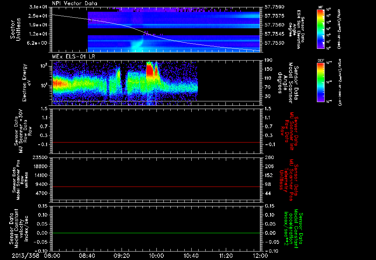
Task: Select the NF flux color bar
Action: pyautogui.click(x=321, y=29)
